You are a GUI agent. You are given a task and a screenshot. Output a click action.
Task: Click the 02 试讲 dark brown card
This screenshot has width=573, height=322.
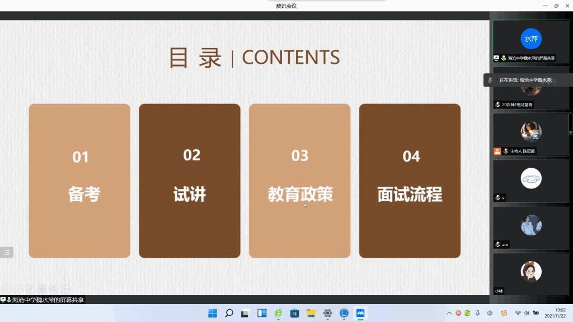pyautogui.click(x=189, y=181)
